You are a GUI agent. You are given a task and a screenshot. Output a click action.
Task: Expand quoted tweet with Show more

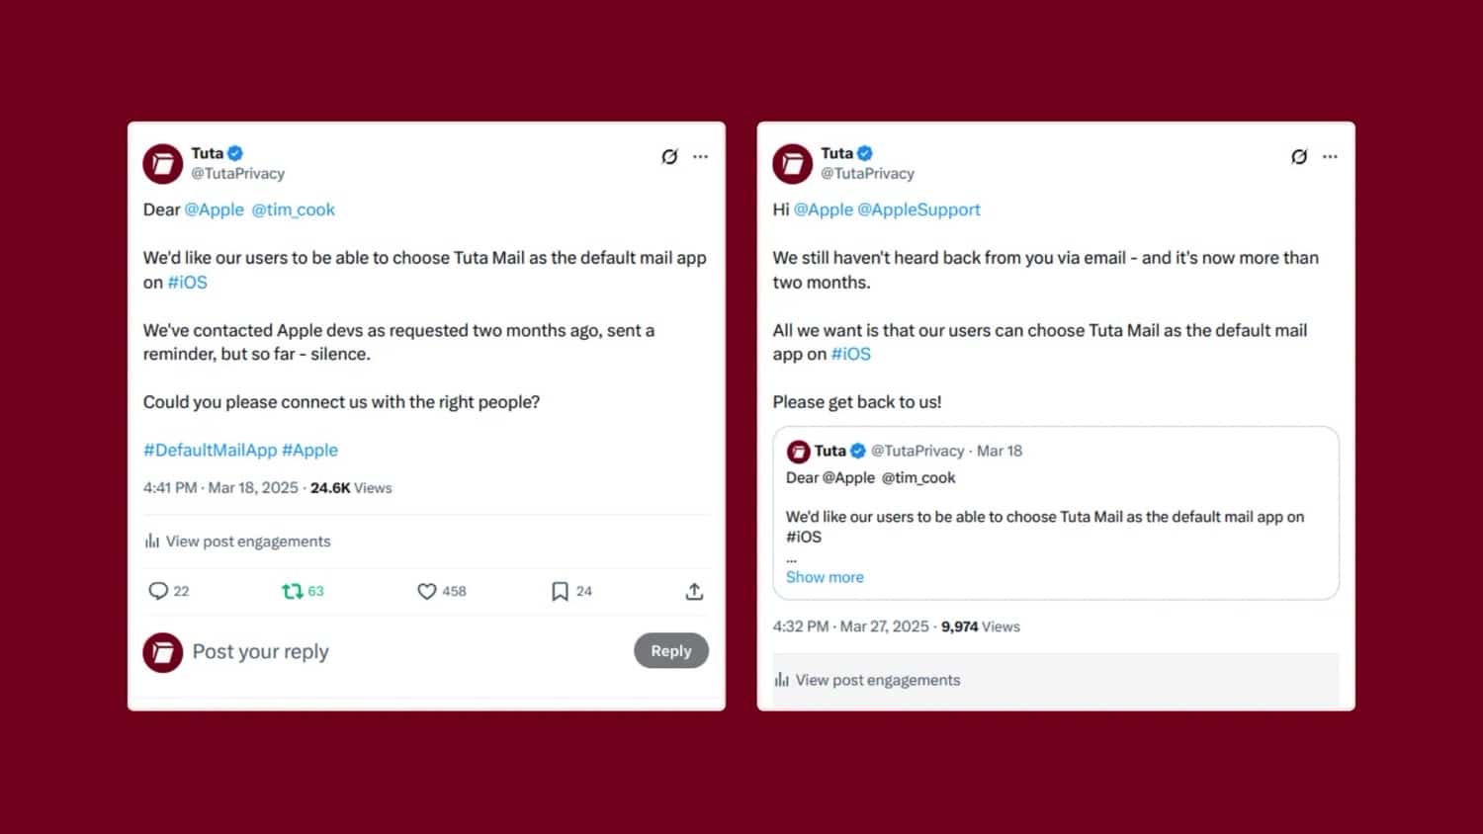pos(825,577)
